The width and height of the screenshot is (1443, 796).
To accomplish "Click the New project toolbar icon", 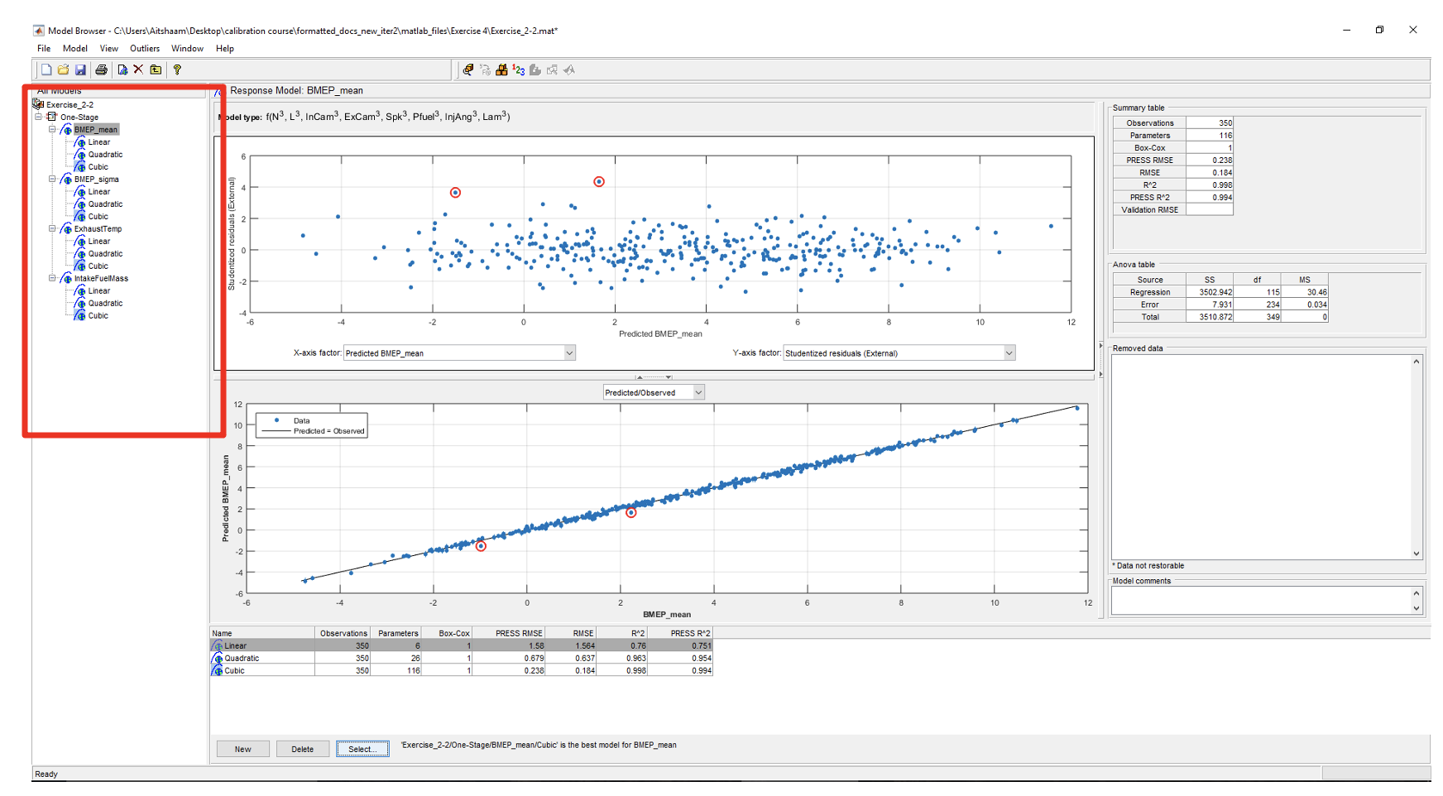I will (x=46, y=70).
